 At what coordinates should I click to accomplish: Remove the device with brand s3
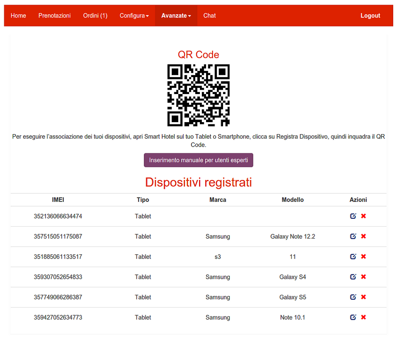tap(363, 257)
